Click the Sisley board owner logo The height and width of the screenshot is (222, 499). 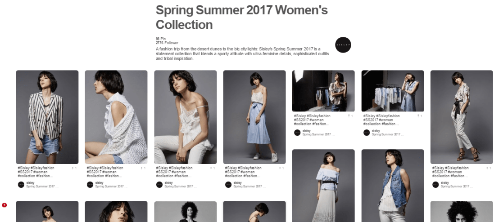pyautogui.click(x=343, y=45)
